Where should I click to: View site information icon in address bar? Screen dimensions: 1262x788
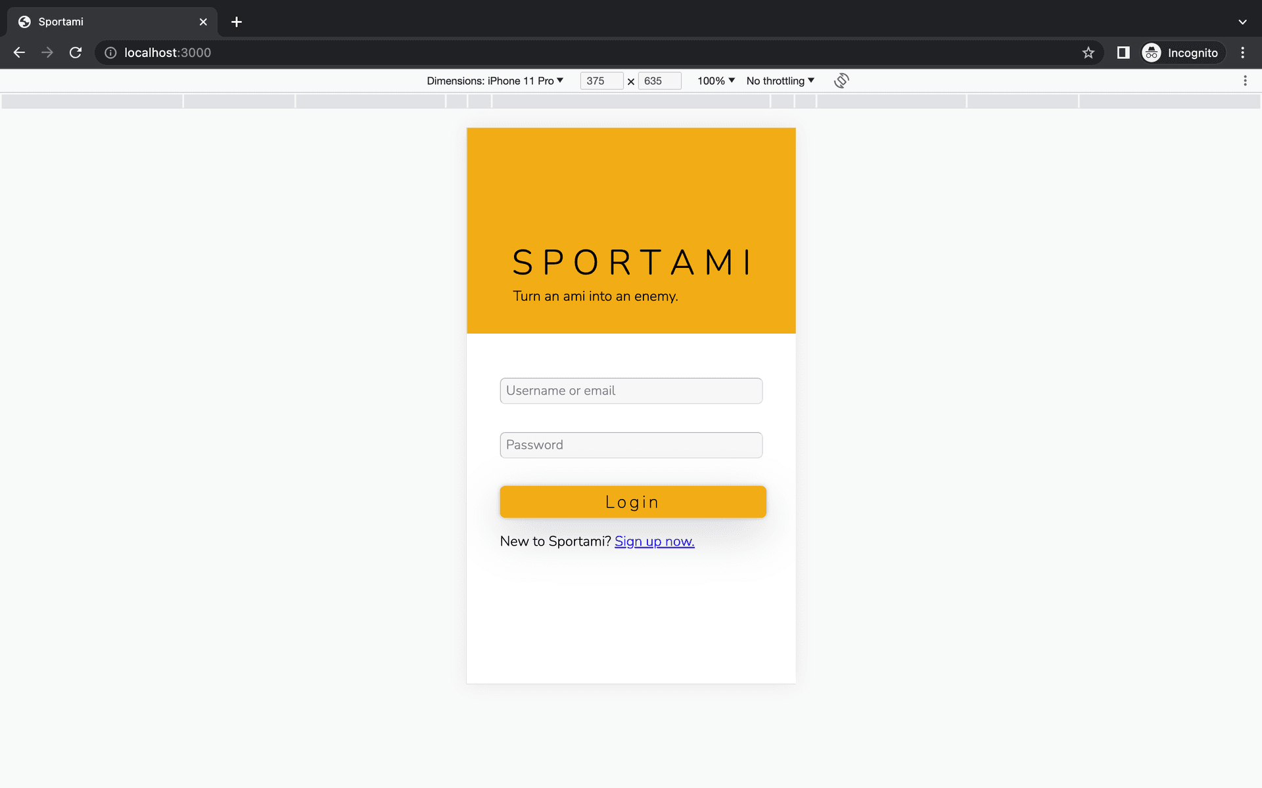pyautogui.click(x=110, y=53)
